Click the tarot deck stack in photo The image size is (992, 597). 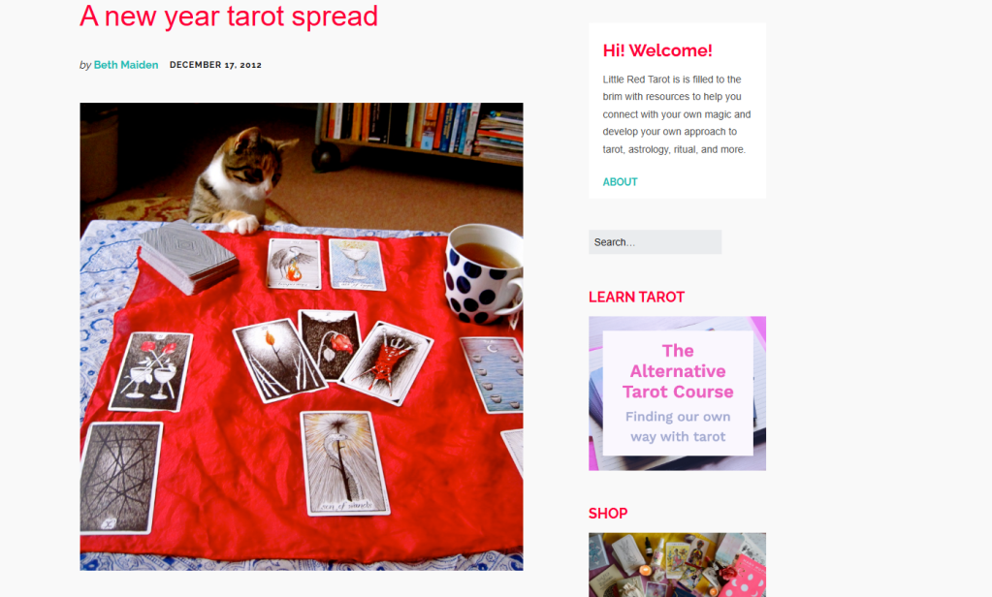187,257
